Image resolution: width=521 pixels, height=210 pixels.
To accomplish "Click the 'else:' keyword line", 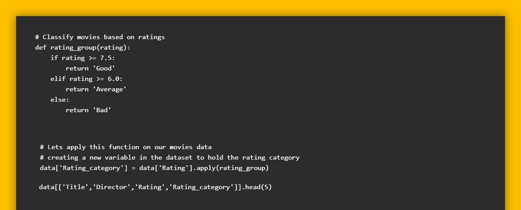I will (60, 100).
